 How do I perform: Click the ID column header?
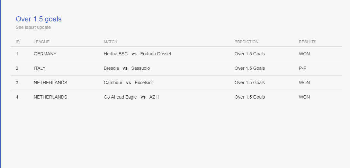(18, 42)
